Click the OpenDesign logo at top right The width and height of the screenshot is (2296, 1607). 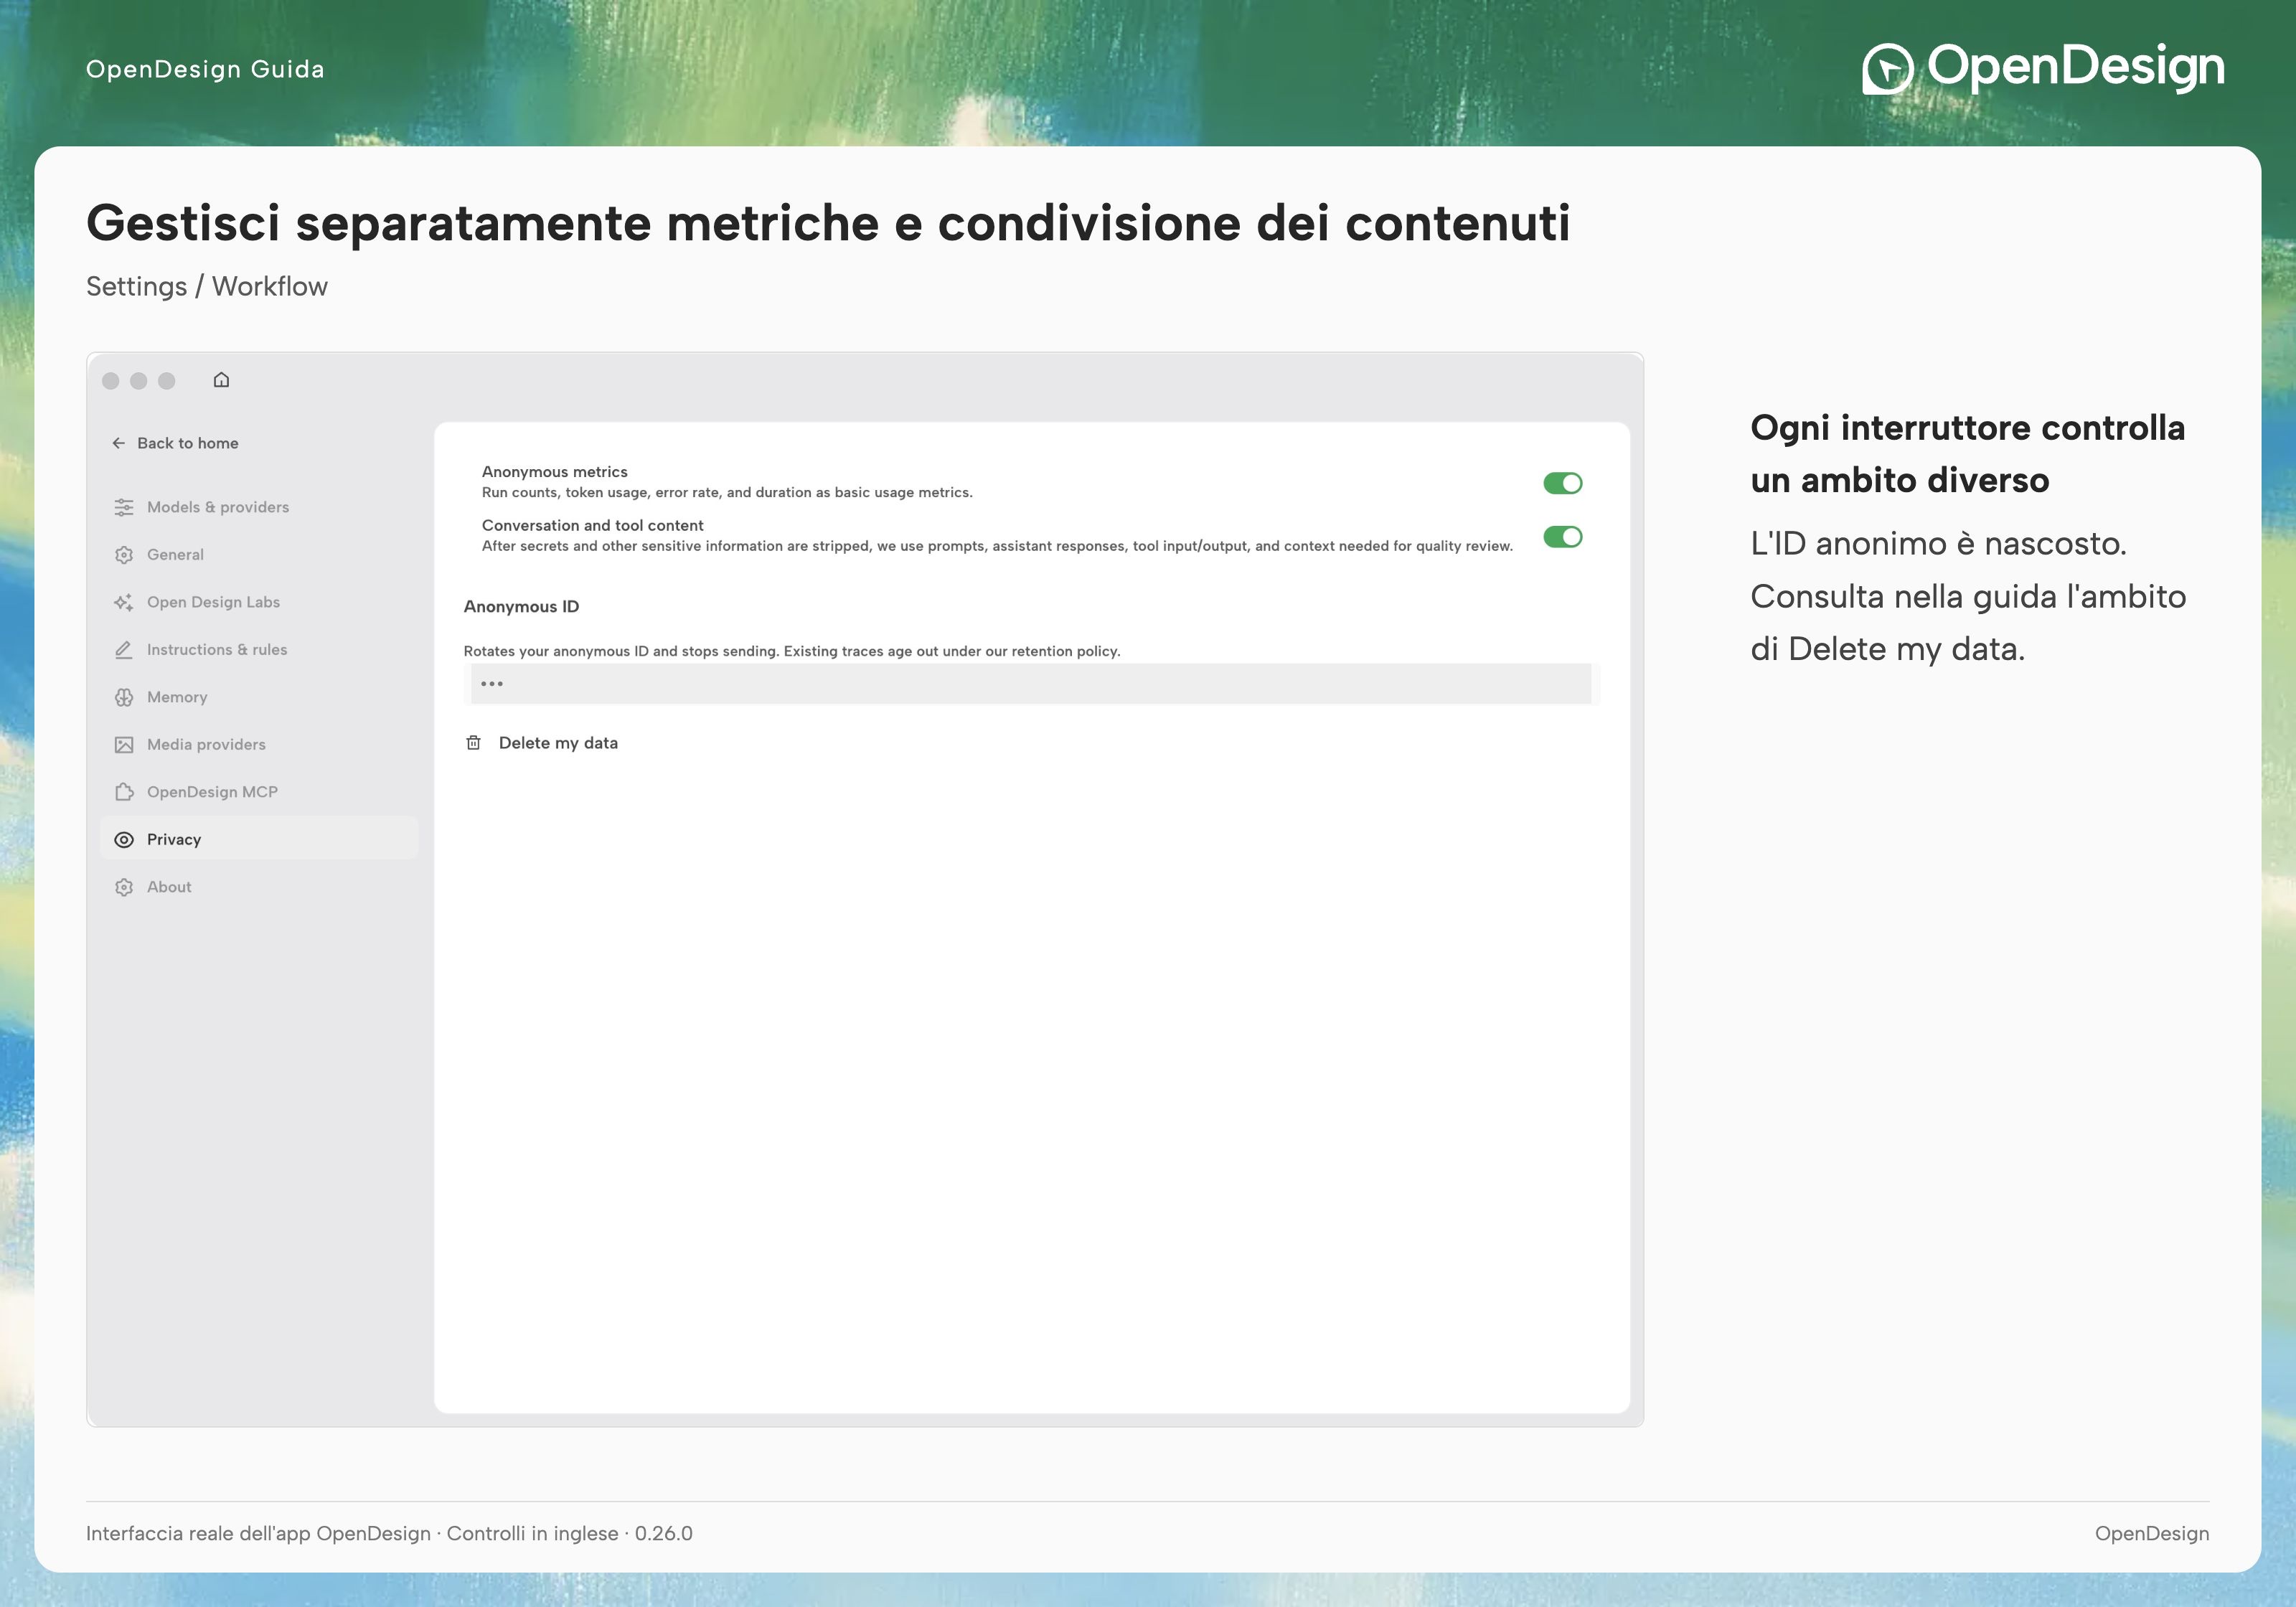click(2043, 68)
